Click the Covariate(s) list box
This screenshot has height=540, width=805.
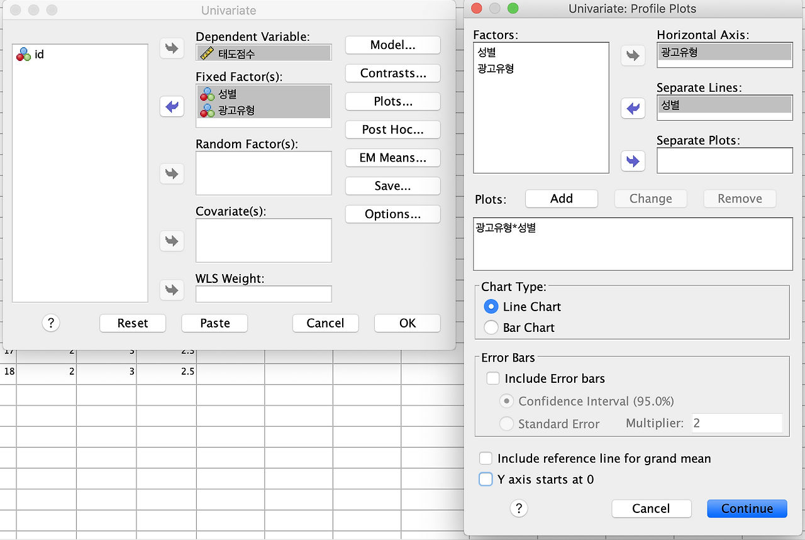[x=264, y=240]
